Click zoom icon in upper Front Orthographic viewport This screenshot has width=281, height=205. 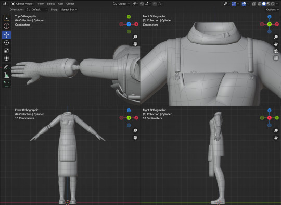(x=276, y=37)
